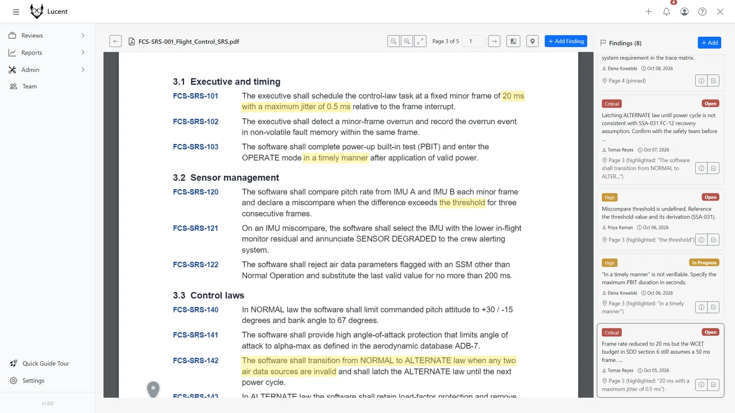
Task: Toggle fullscreen expand view
Action: (x=420, y=41)
